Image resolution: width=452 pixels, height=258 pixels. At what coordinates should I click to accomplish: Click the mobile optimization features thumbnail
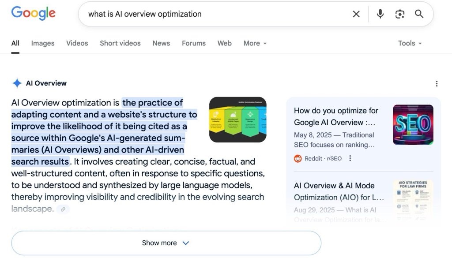(238, 120)
